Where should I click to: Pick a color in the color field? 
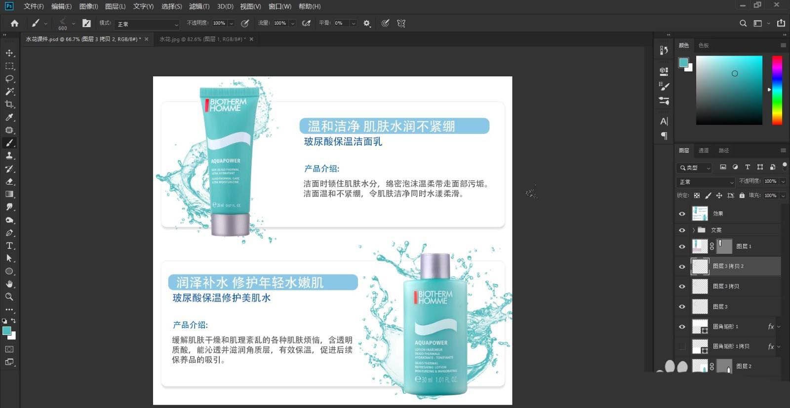(x=729, y=90)
